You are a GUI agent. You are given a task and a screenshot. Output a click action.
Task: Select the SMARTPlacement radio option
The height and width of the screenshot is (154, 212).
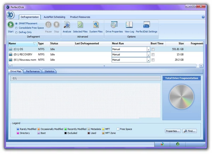click(16, 24)
